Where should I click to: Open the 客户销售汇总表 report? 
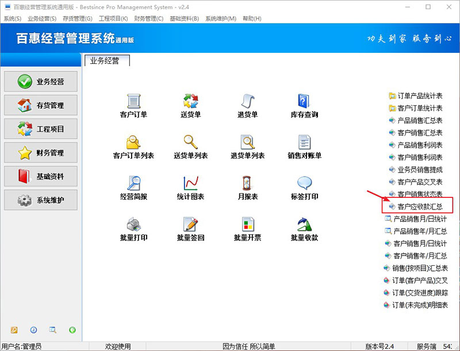pyautogui.click(x=415, y=133)
